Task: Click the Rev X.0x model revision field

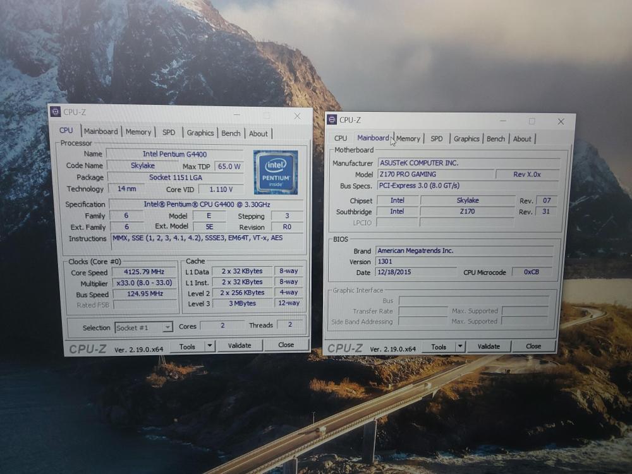Action: click(x=527, y=174)
